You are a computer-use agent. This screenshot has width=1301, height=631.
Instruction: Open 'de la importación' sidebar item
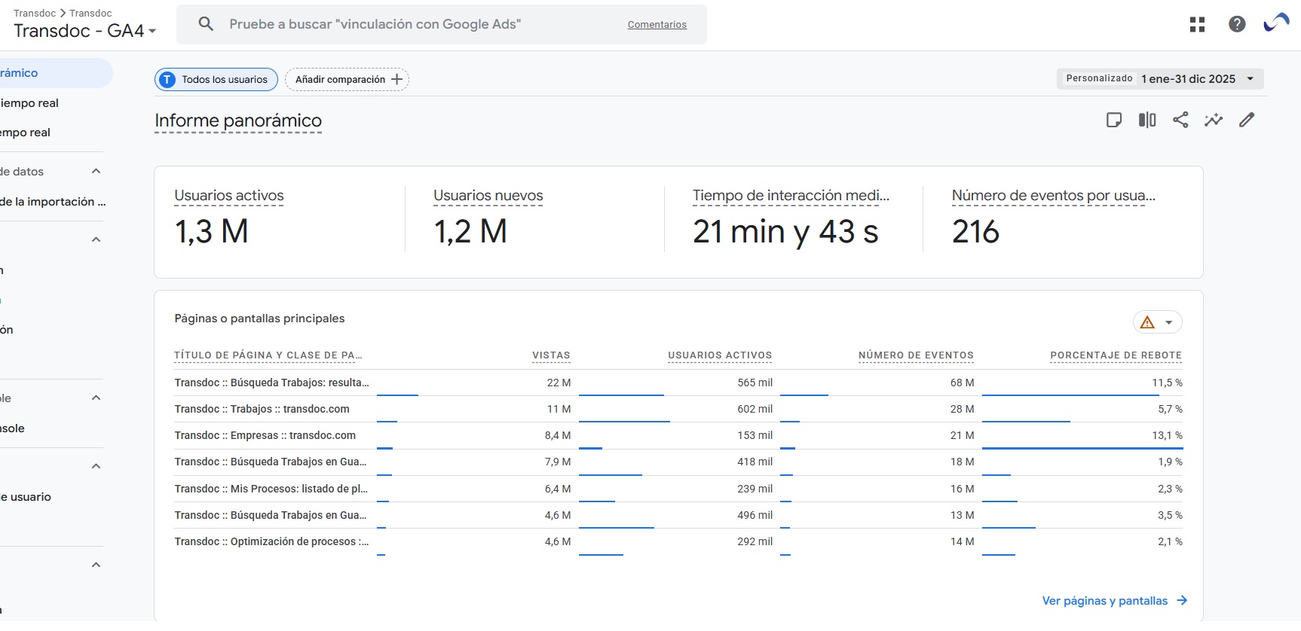tap(51, 202)
